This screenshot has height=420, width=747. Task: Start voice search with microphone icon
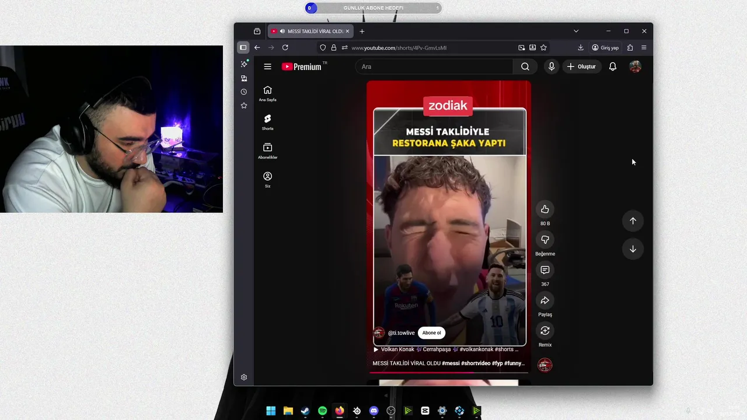(x=551, y=66)
